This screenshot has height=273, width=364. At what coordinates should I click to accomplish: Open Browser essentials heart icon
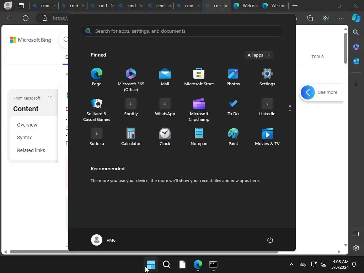click(x=326, y=18)
